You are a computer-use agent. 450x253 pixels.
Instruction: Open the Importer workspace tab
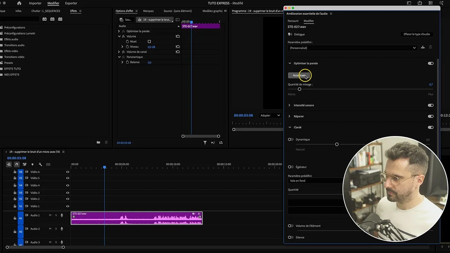35,3
